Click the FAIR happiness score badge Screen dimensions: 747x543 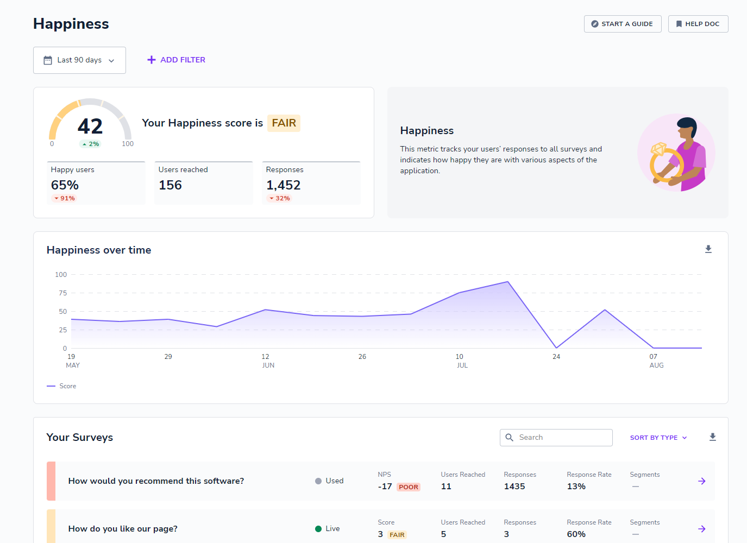click(x=284, y=123)
